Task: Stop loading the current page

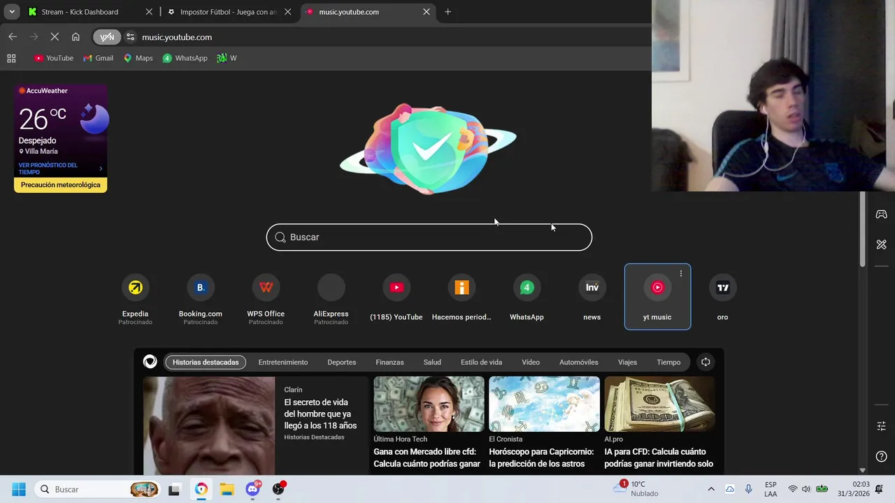Action: tap(55, 37)
